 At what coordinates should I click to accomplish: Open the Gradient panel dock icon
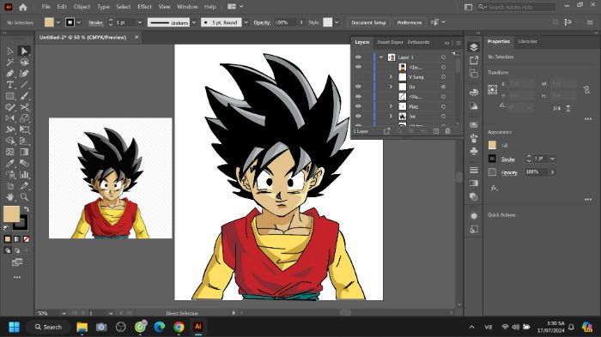474,183
